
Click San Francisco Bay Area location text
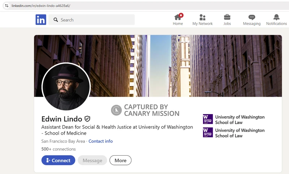(63, 141)
